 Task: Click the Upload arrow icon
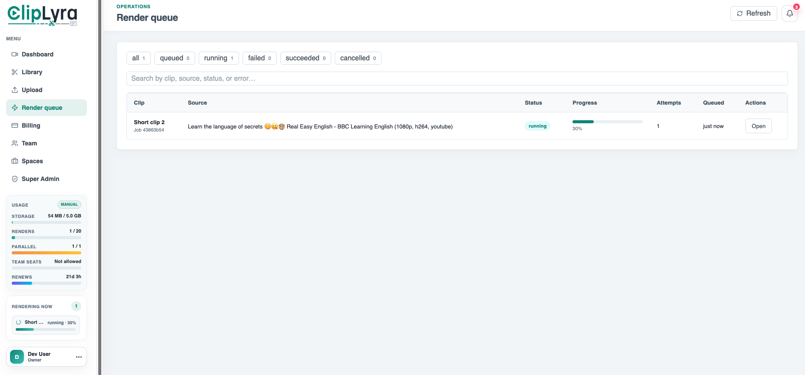(15, 90)
